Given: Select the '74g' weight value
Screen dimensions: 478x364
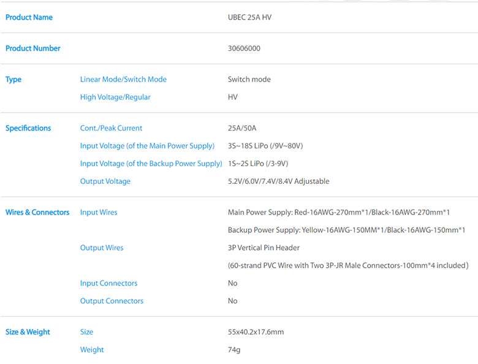Looking at the screenshot, I should pos(234,350).
